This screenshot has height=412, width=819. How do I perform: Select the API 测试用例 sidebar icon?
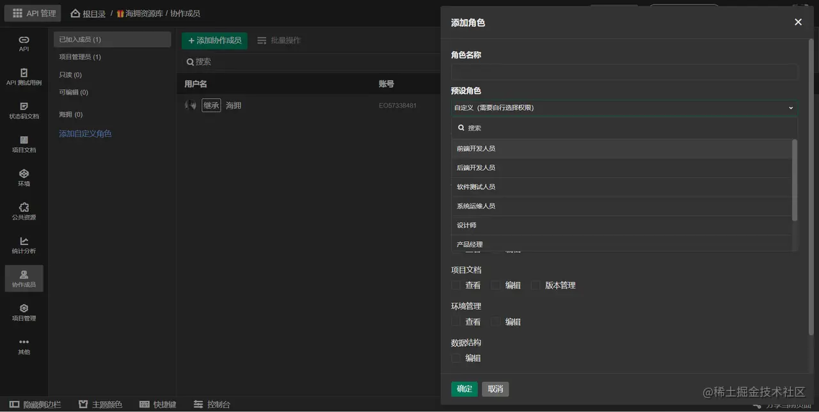24,77
